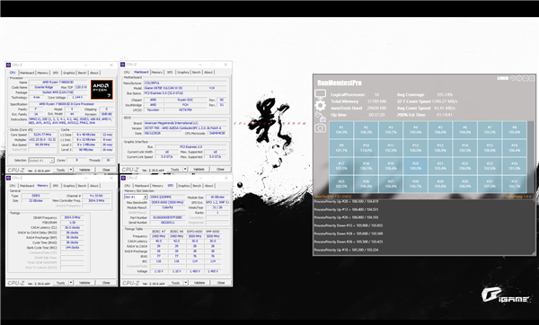Click the Module Manuf. Colorful field
539x325 pixels.
click(167, 207)
